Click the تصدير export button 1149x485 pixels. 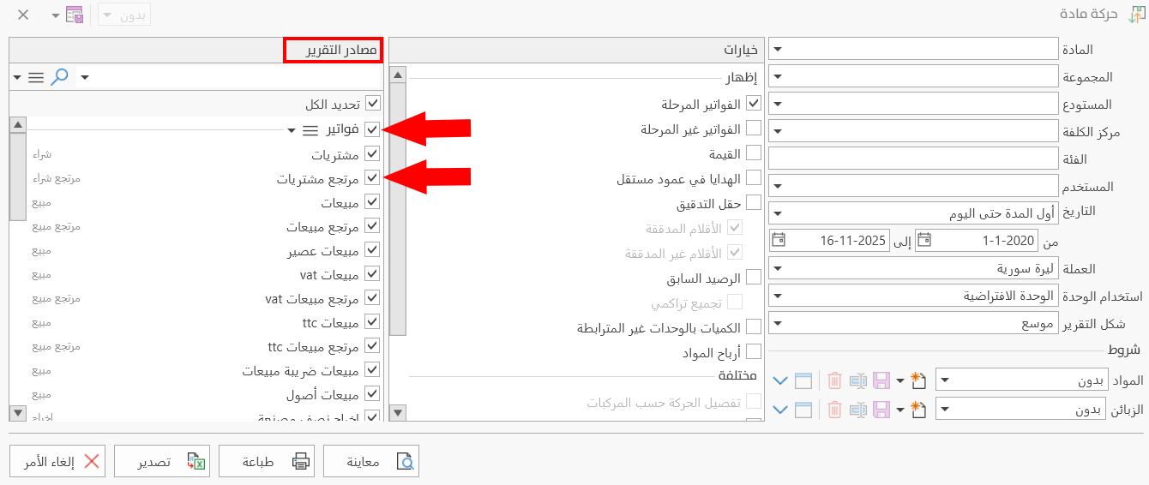[x=162, y=462]
